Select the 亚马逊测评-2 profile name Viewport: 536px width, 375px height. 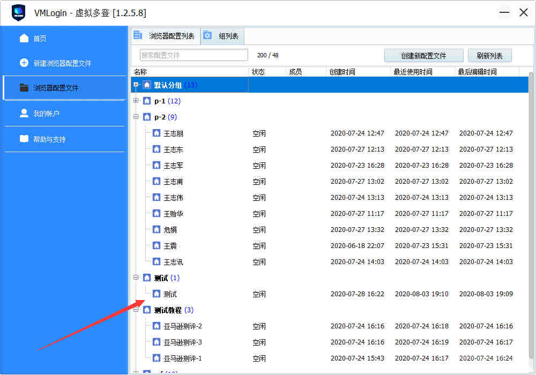coord(183,326)
